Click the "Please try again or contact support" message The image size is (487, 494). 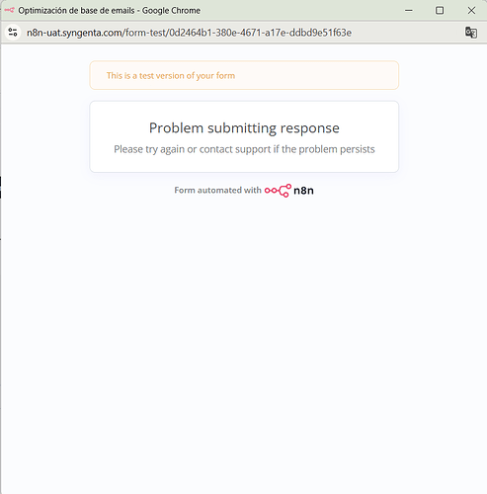click(244, 149)
